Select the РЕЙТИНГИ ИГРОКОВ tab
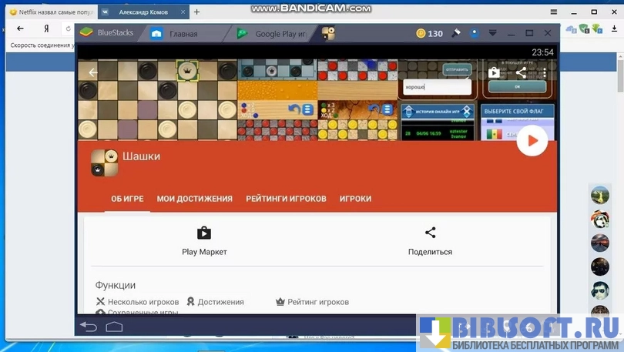This screenshot has width=624, height=352. 286,199
